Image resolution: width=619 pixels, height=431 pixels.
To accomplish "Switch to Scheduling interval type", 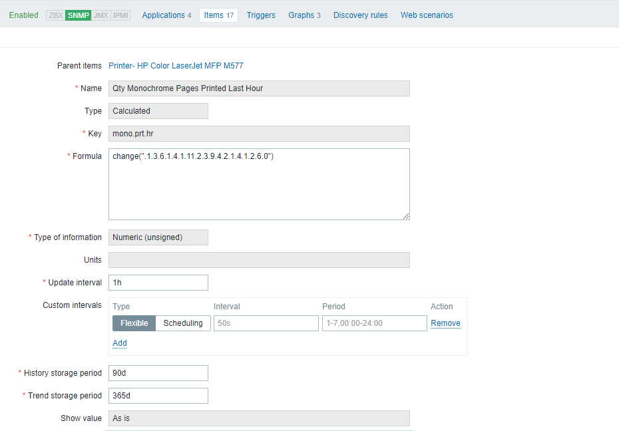I will coord(183,323).
